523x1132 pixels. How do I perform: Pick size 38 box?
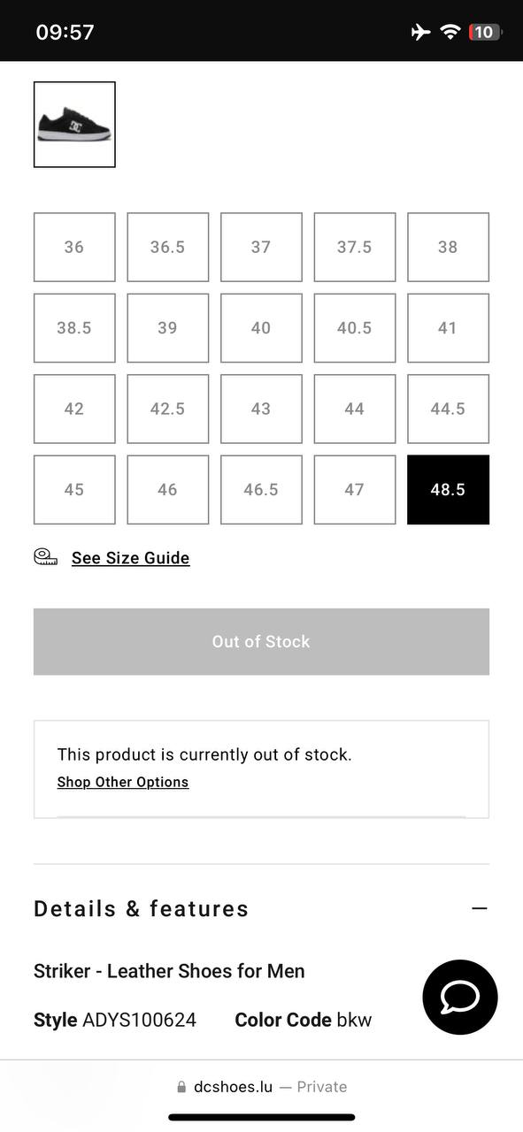click(x=448, y=247)
